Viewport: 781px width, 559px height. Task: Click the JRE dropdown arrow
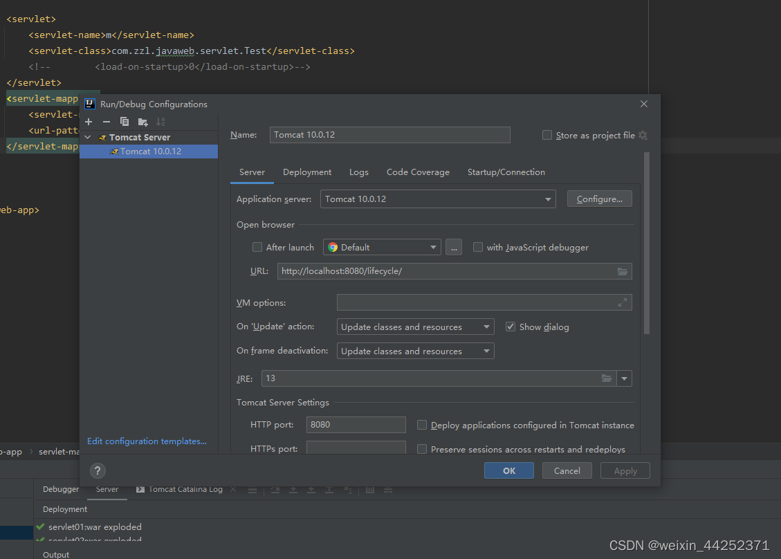[x=624, y=378]
